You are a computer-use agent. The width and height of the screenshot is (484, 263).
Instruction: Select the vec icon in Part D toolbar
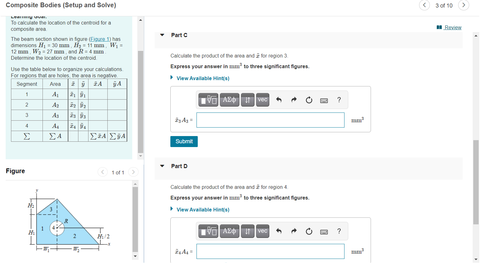(262, 231)
